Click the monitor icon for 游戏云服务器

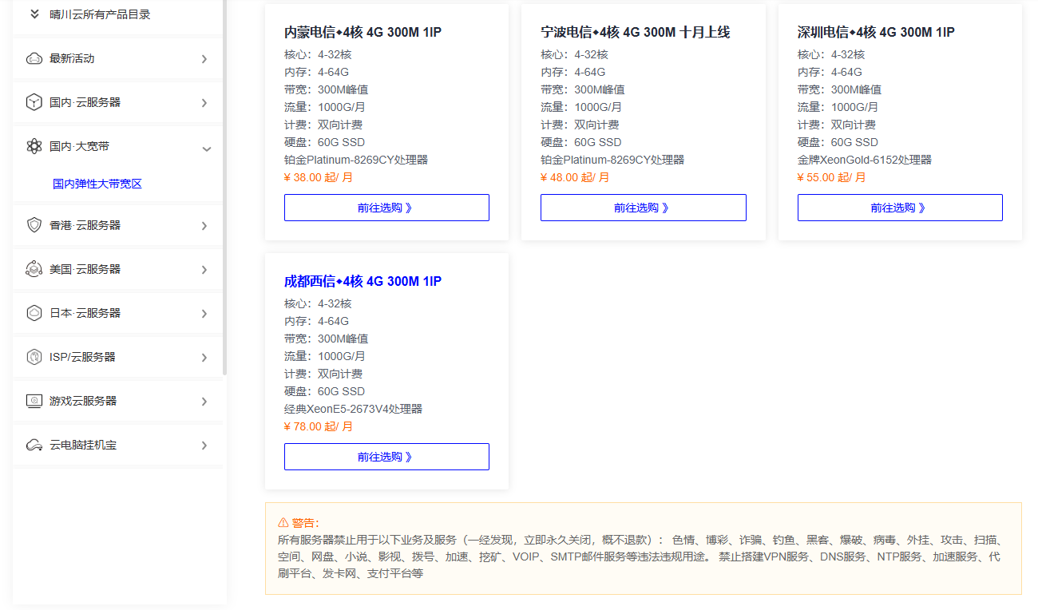pyautogui.click(x=34, y=401)
